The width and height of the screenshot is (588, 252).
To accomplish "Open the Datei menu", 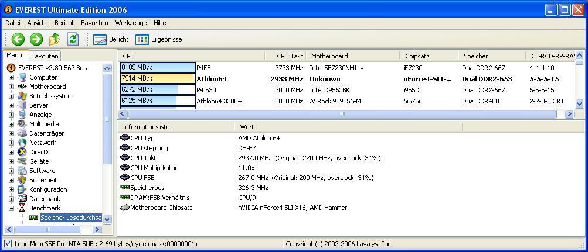I will (13, 23).
